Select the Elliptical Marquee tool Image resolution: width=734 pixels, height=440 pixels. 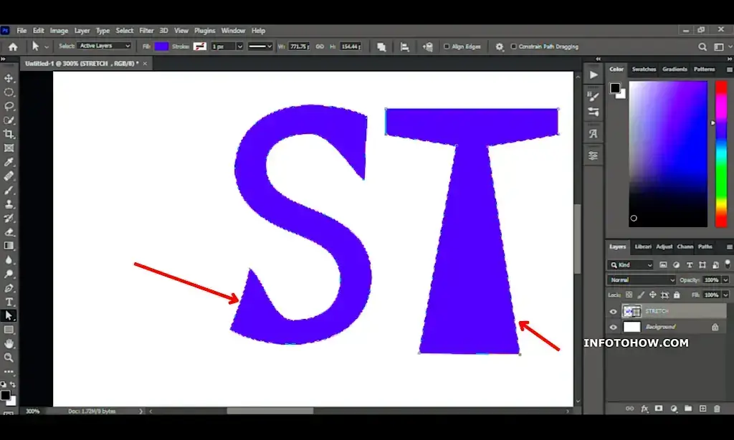tap(9, 92)
